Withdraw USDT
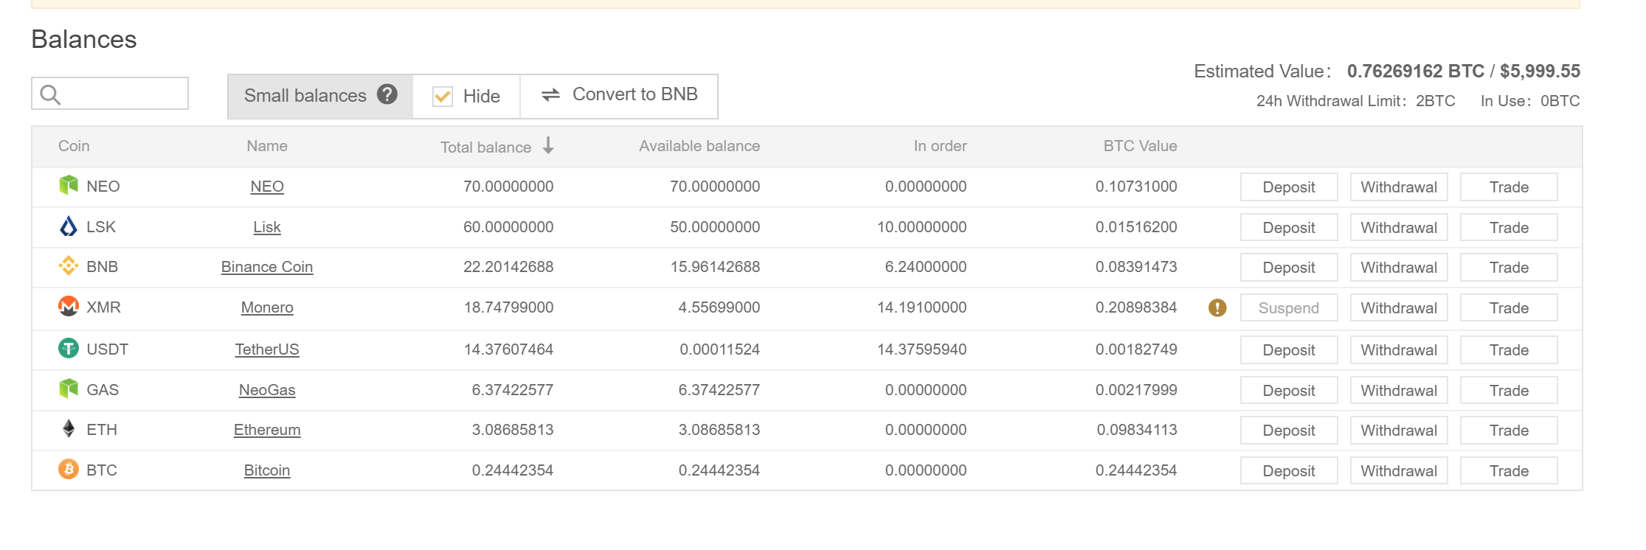 click(1399, 350)
